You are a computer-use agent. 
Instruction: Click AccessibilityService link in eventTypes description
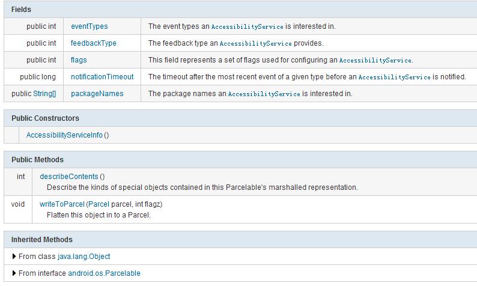[247, 26]
